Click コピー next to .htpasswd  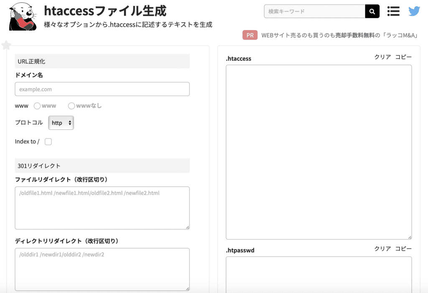tap(404, 249)
